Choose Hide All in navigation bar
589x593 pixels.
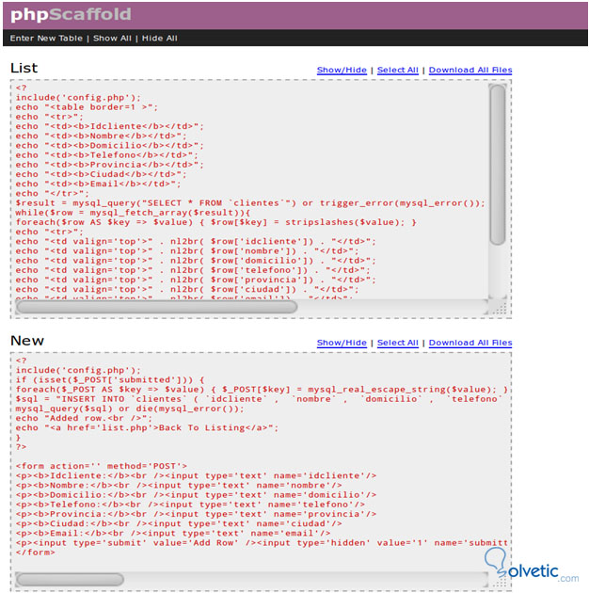(159, 39)
